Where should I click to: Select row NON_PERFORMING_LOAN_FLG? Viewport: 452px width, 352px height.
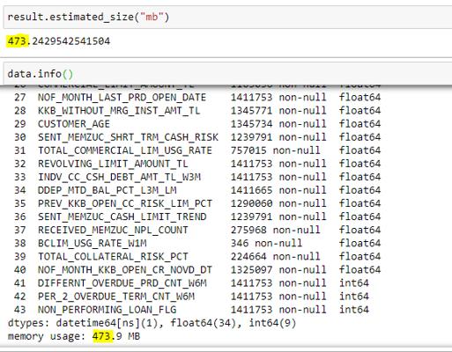191,310
